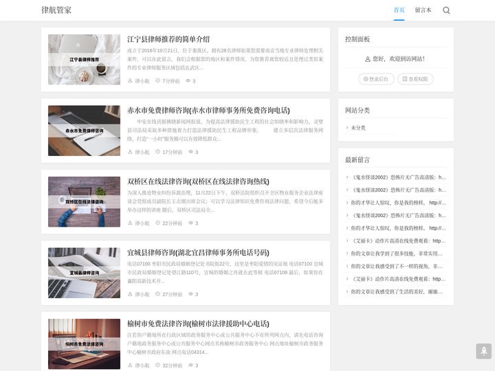Click the 榆树市免费法律咨询 thumbnail image

click(x=84, y=344)
